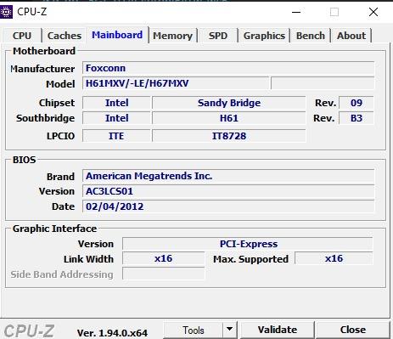Open the CPU tab
This screenshot has height=339, width=393.
[22, 36]
